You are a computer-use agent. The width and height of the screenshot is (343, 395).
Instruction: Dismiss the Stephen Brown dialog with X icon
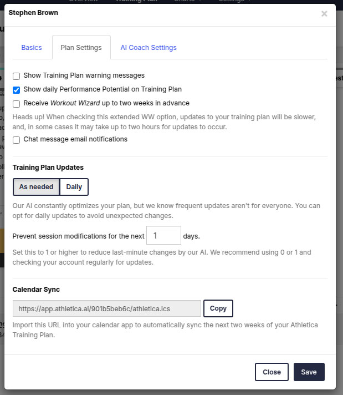click(x=324, y=14)
